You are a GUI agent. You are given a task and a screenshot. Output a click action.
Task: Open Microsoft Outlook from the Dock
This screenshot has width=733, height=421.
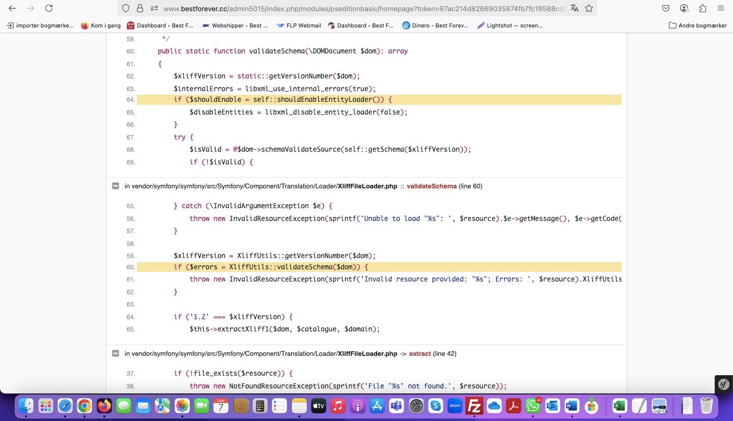click(553, 406)
